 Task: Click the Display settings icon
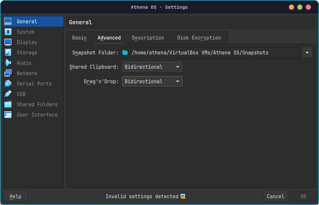8,42
